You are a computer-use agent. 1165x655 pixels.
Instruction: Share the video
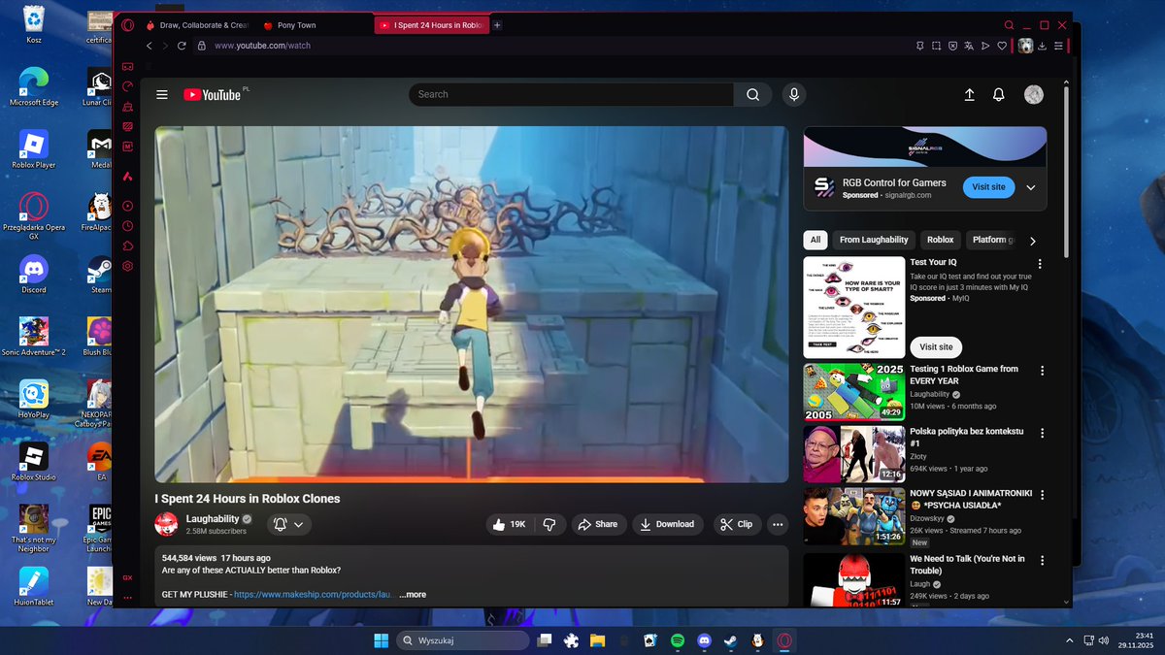[597, 524]
